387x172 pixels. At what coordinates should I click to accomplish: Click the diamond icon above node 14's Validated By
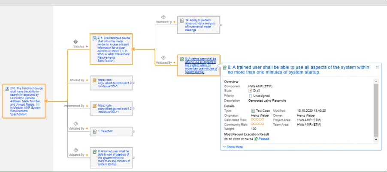163,17
